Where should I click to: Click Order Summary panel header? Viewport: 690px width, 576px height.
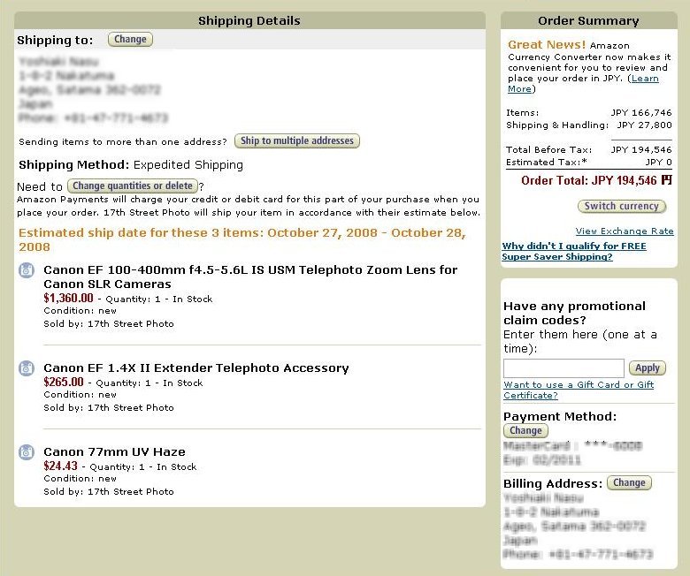(589, 20)
